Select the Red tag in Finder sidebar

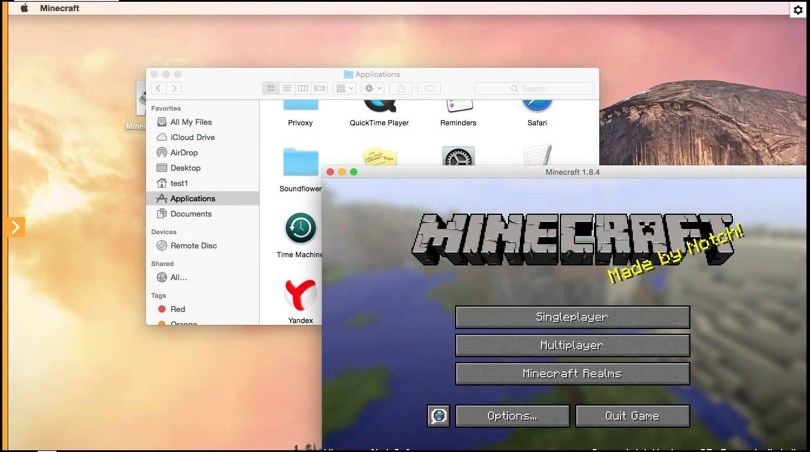pos(203,309)
